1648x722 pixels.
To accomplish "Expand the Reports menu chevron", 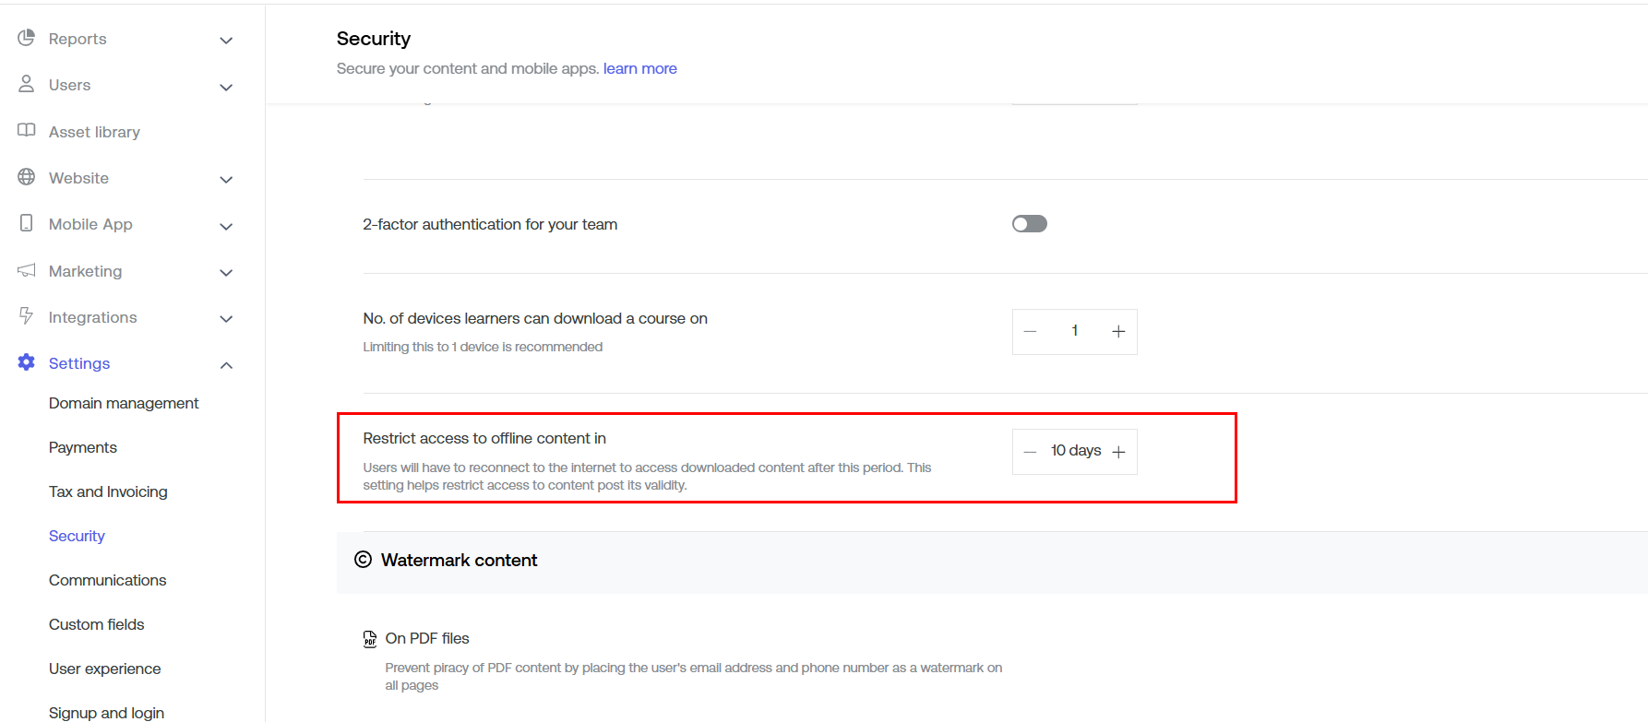I will [226, 40].
